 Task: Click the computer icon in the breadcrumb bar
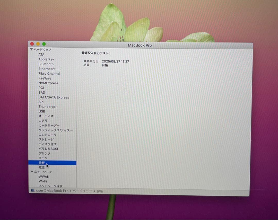coord(33,191)
